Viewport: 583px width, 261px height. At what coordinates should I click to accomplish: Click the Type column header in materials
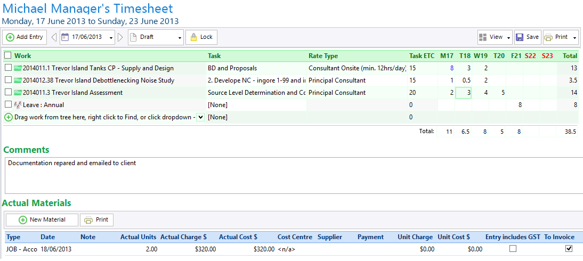(13, 237)
